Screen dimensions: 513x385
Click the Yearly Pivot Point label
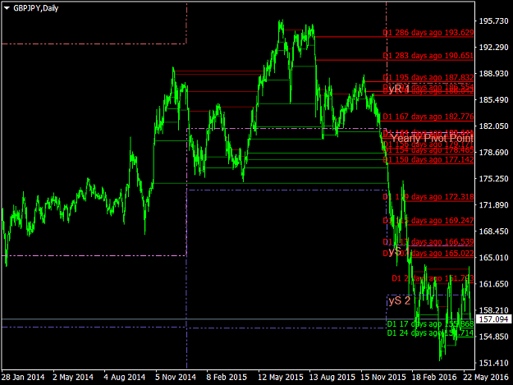coord(433,138)
